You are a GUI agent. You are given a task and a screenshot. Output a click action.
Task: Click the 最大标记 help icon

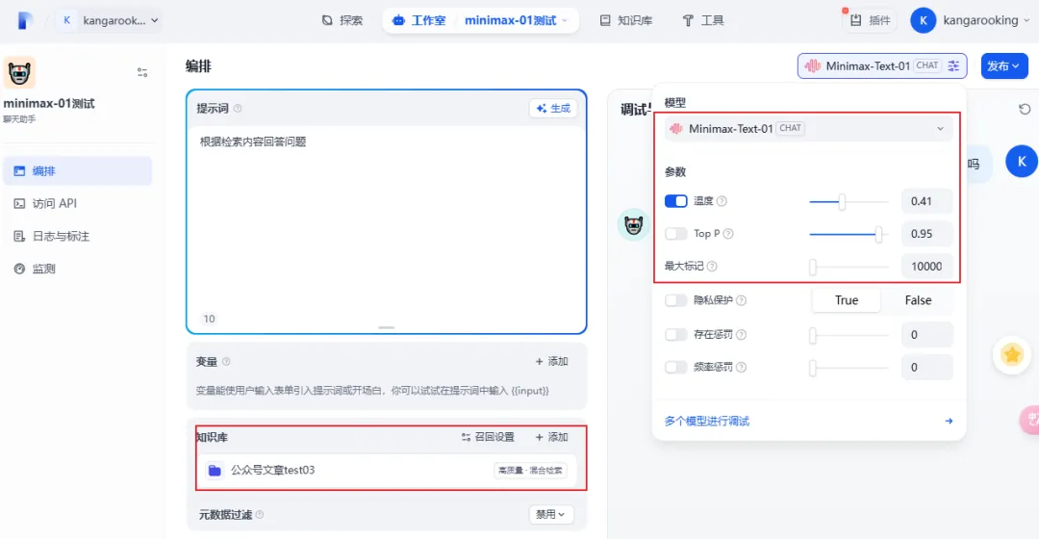[712, 266]
